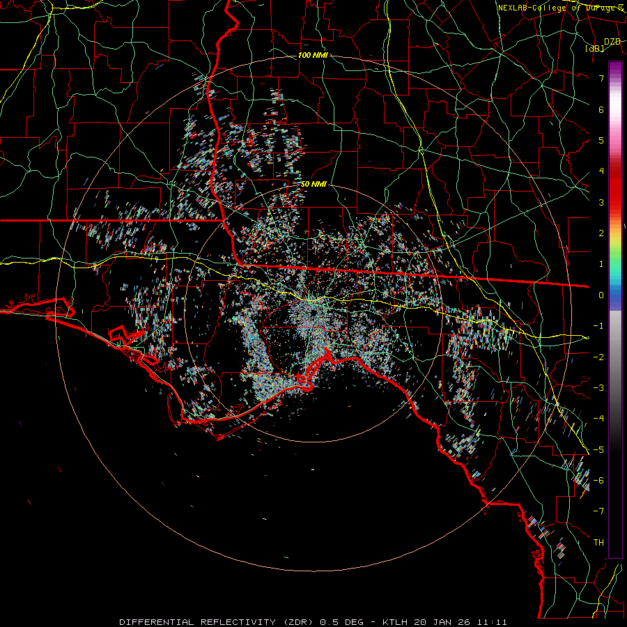627x627 pixels.
Task: Select the -6 value on the color scale
Action: [x=598, y=481]
